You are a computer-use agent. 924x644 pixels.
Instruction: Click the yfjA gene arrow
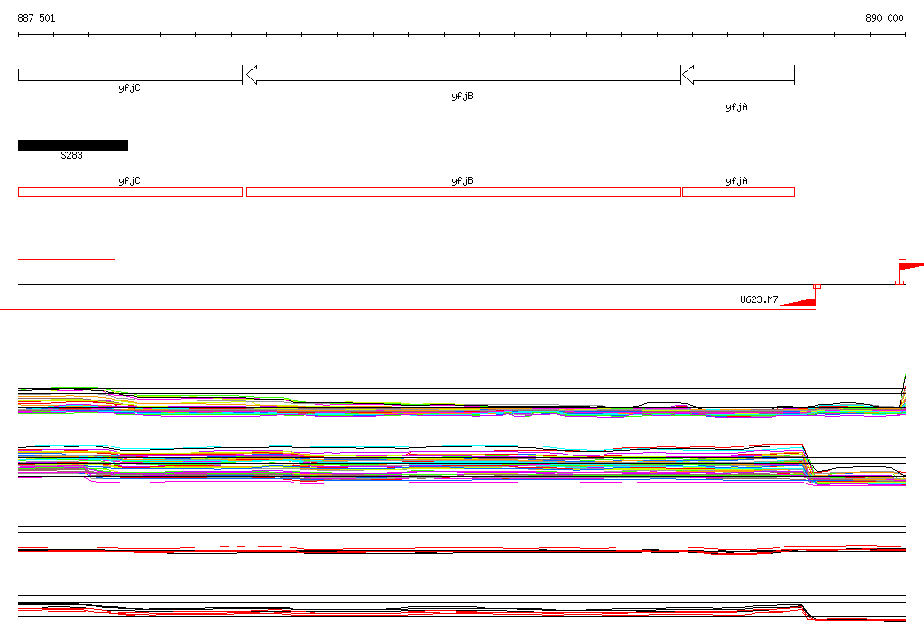738,75
